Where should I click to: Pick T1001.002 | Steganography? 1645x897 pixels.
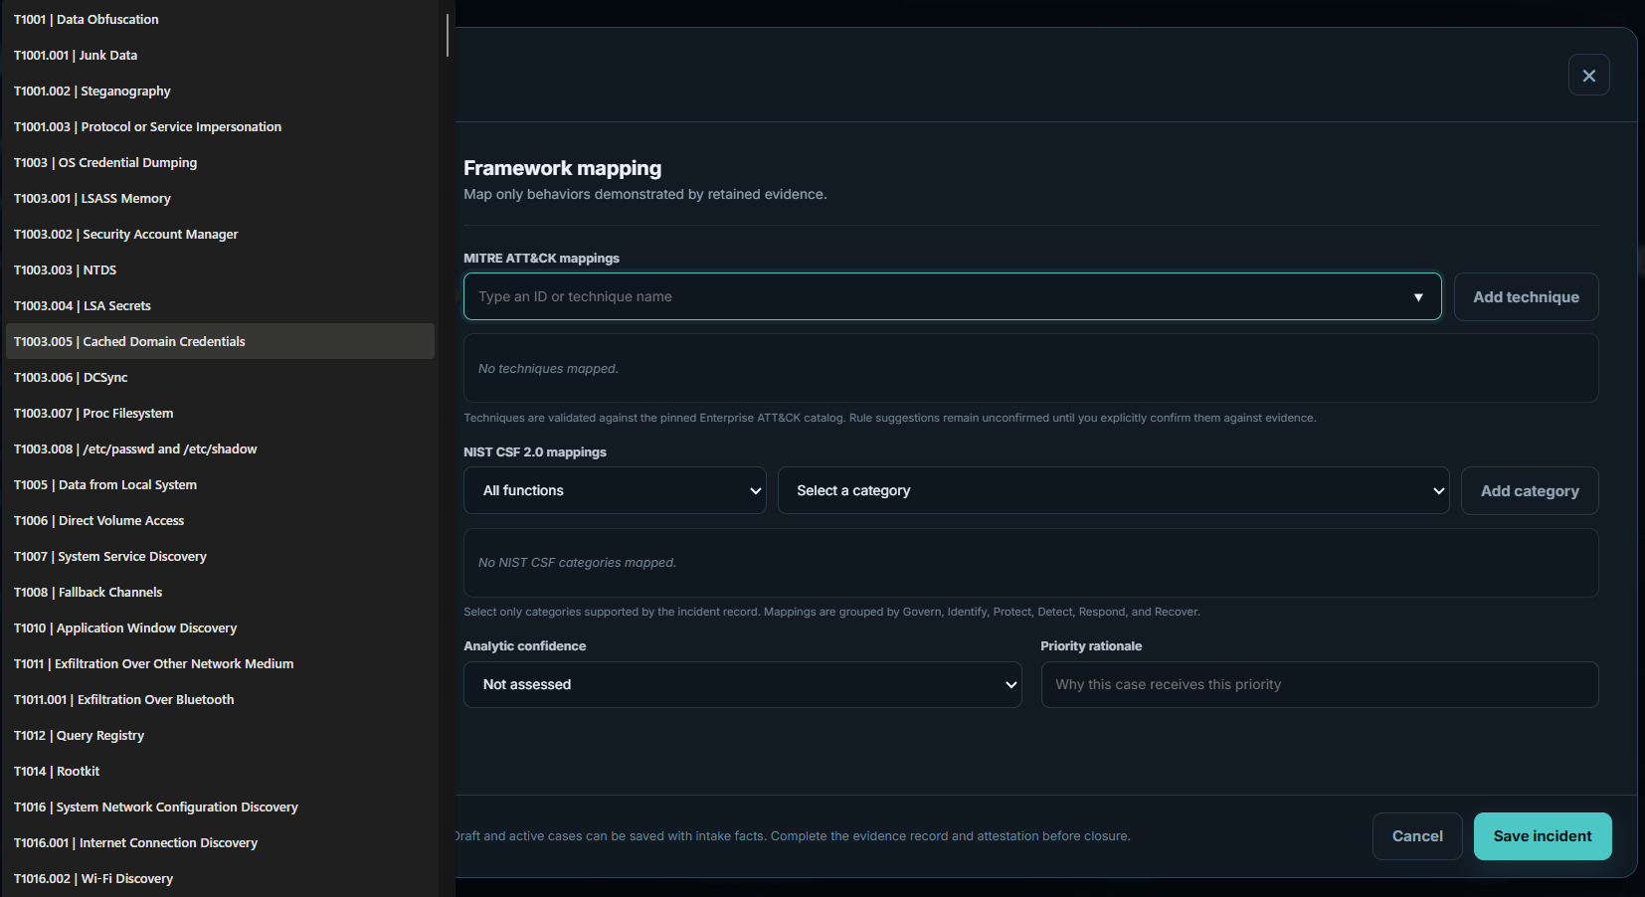pos(220,90)
